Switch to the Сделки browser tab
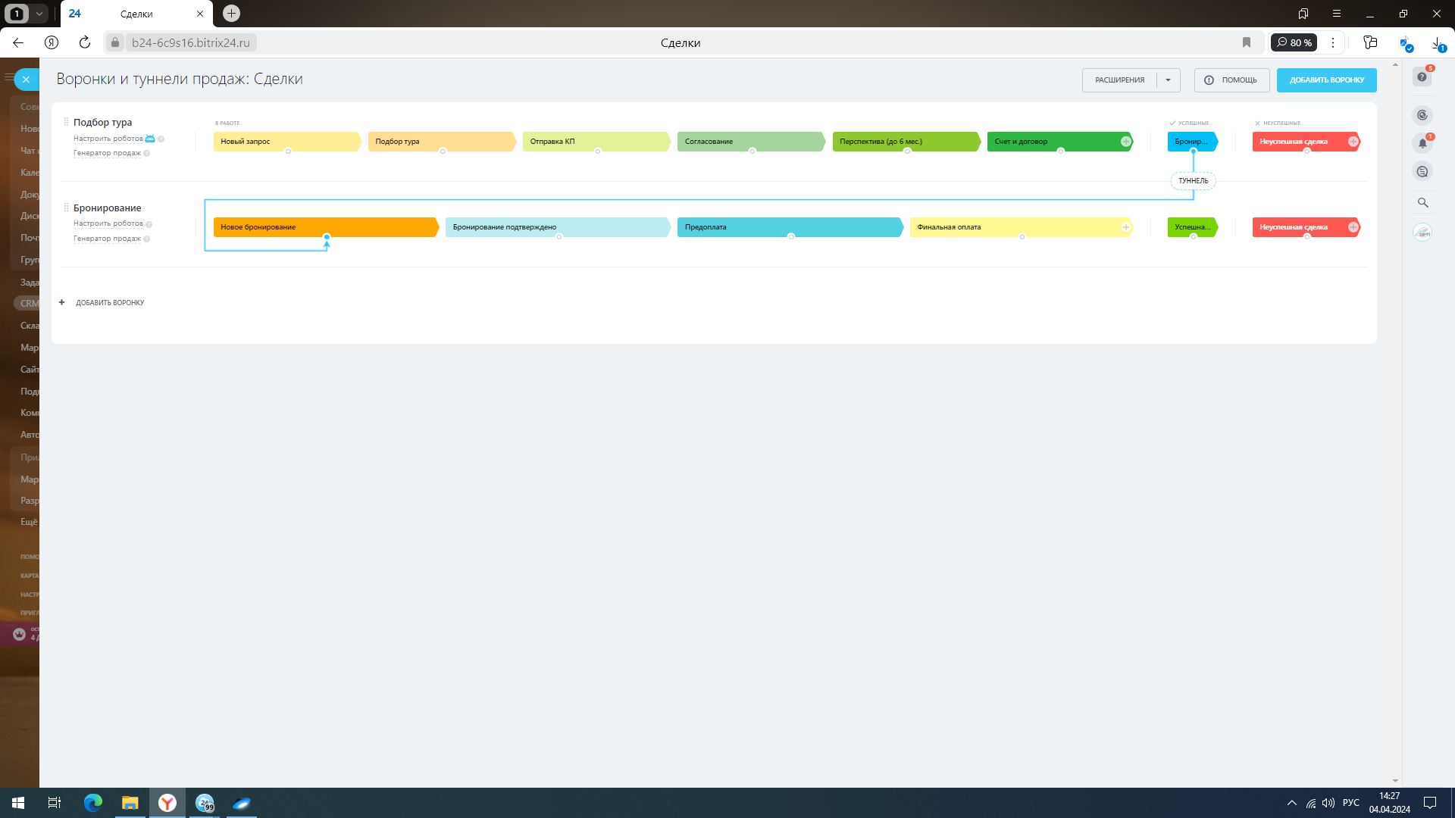 pos(136,14)
